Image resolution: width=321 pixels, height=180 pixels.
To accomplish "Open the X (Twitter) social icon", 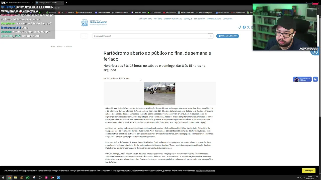I will pyautogui.click(x=248, y=27).
